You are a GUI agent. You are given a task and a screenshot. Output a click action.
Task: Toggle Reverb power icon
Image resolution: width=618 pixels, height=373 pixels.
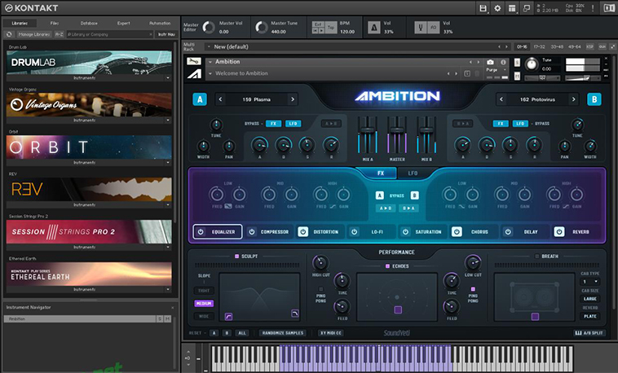click(x=558, y=231)
